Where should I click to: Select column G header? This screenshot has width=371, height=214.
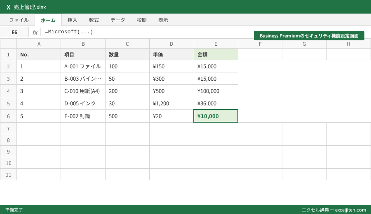[x=304, y=44]
